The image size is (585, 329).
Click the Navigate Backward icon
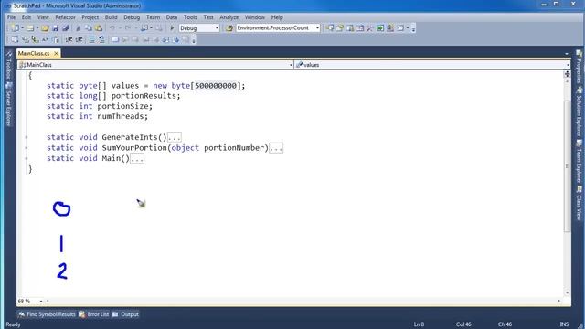click(x=144, y=28)
